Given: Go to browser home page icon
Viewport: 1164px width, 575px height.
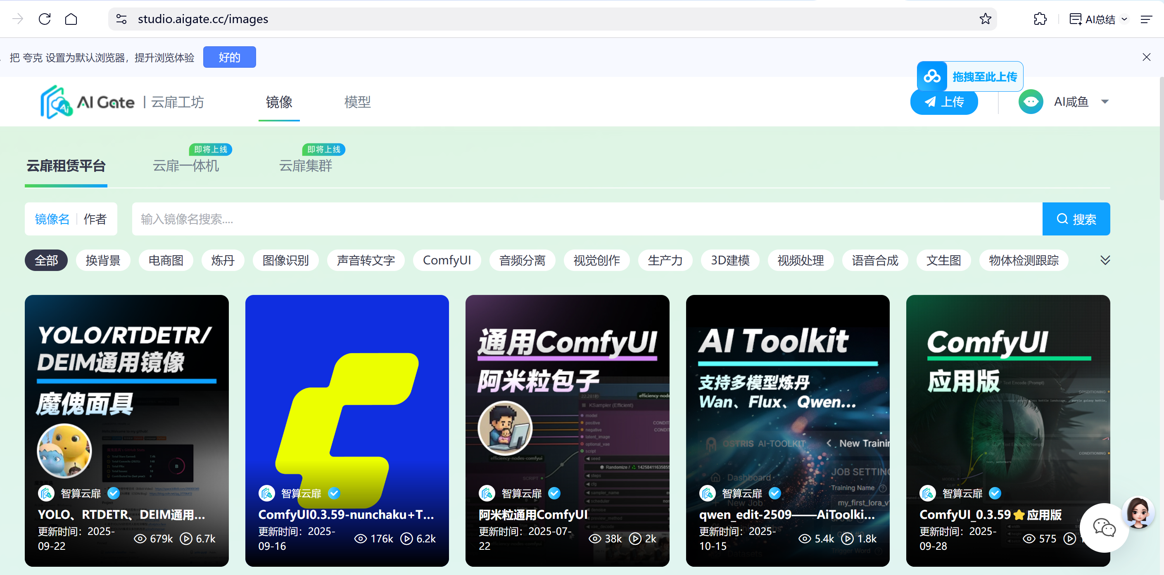Looking at the screenshot, I should tap(71, 19).
